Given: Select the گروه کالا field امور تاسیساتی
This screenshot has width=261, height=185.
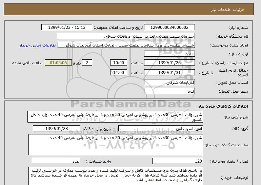Looking at the screenshot, I should tap(160, 129).
